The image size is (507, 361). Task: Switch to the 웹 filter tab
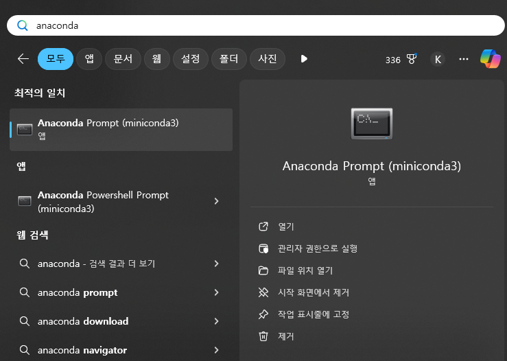(x=157, y=59)
